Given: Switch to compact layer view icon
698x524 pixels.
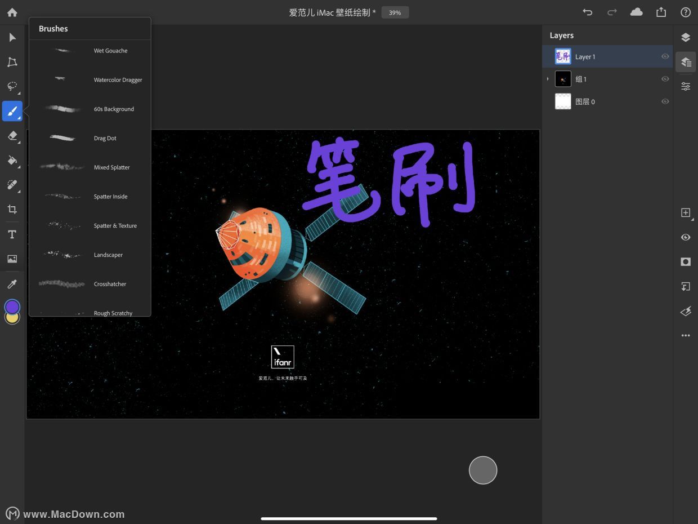Looking at the screenshot, I should [x=686, y=37].
